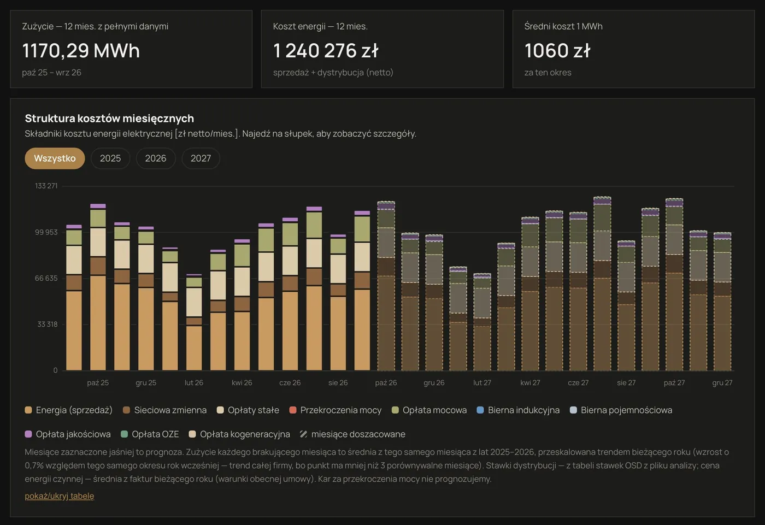
Task: Switch chart to year 2026
Action: click(156, 158)
